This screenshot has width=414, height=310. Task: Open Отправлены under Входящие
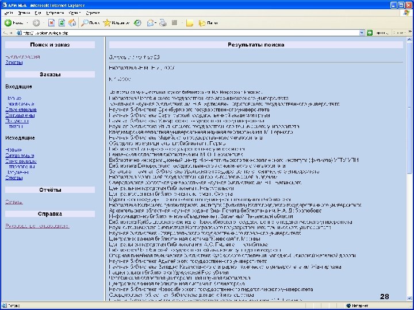(20, 115)
